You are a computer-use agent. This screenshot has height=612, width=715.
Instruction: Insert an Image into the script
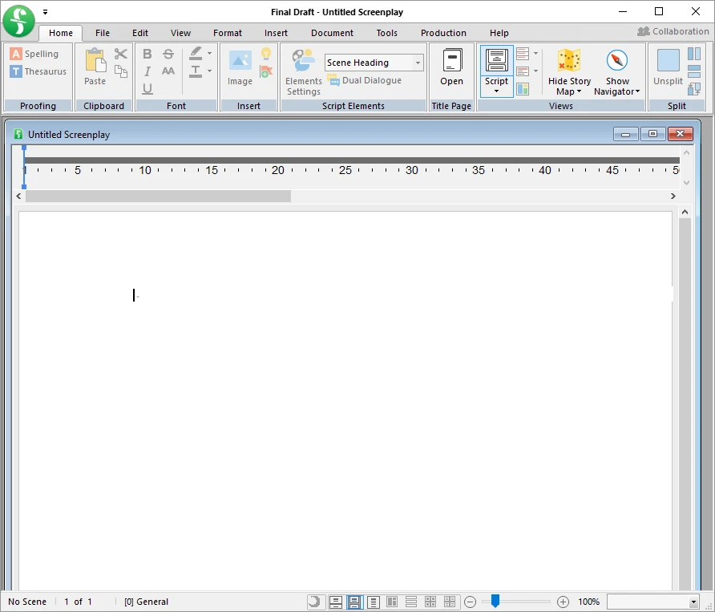pyautogui.click(x=240, y=67)
